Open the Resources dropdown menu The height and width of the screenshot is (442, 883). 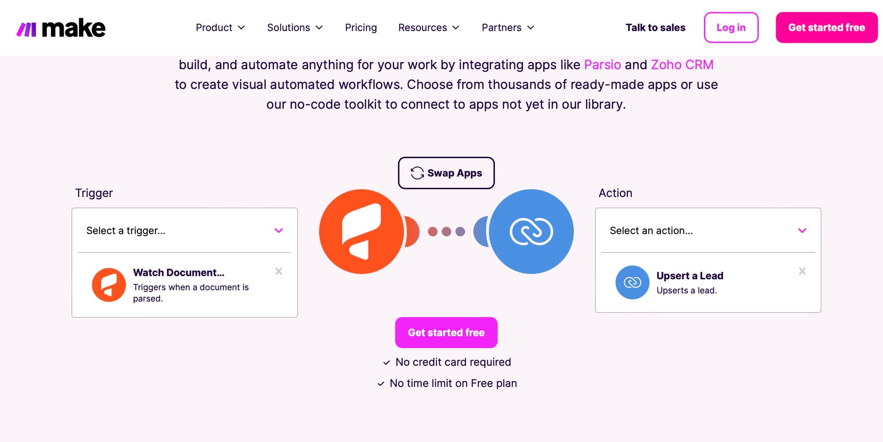point(428,28)
